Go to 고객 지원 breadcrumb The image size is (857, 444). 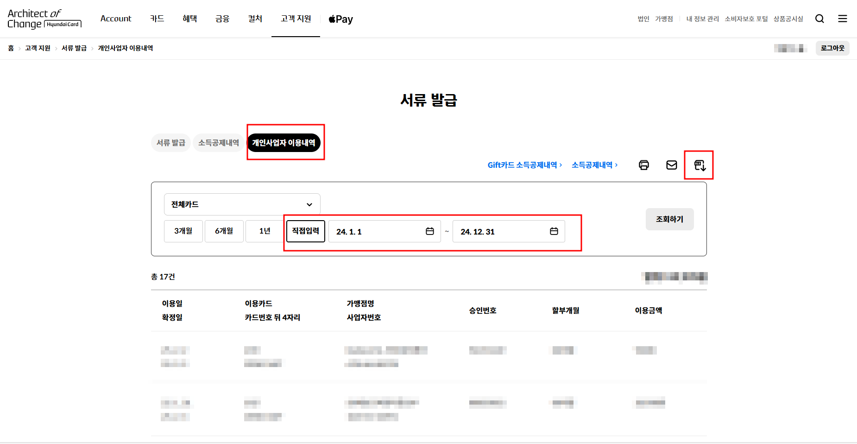pyautogui.click(x=38, y=48)
